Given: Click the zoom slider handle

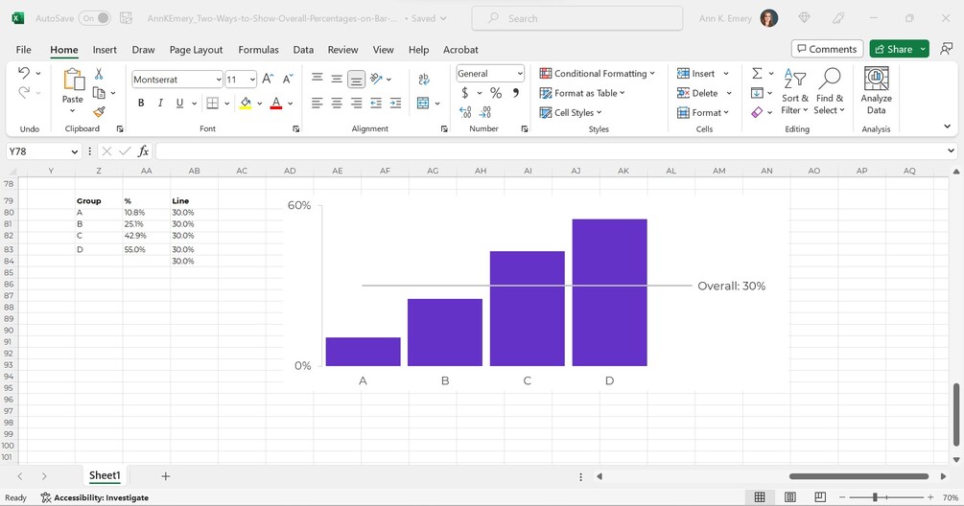Looking at the screenshot, I should coord(874,497).
